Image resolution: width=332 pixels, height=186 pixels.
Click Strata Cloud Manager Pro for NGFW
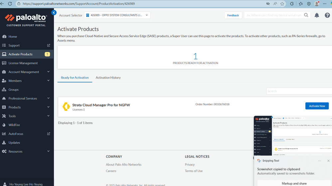pos(101,105)
